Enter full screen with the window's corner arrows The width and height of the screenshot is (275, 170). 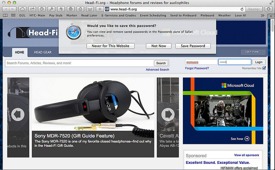click(272, 3)
